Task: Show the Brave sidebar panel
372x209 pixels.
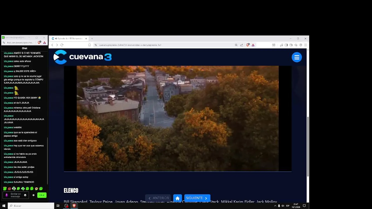Action: 286,45
